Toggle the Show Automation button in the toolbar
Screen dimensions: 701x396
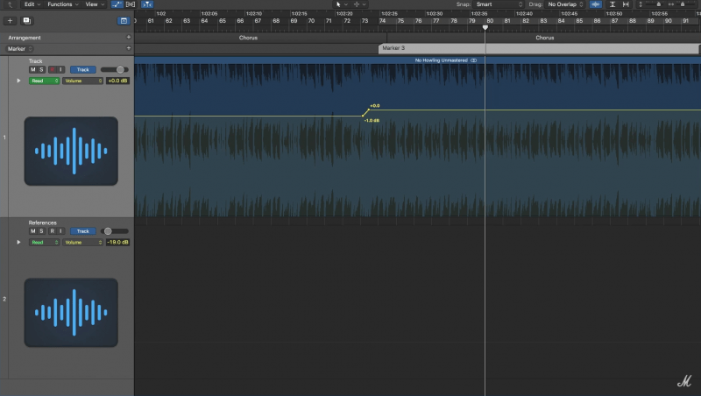[x=117, y=4]
